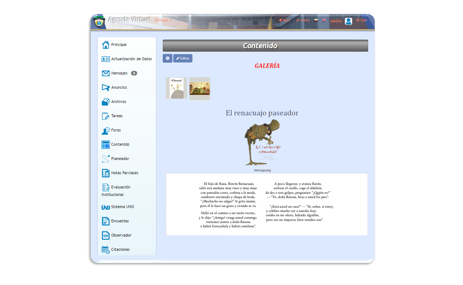Click the Citaciones calendar icon

105,250
